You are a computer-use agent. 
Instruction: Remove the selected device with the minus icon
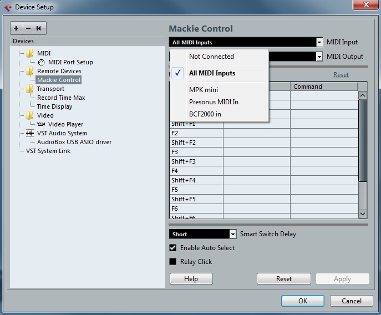tap(28, 28)
